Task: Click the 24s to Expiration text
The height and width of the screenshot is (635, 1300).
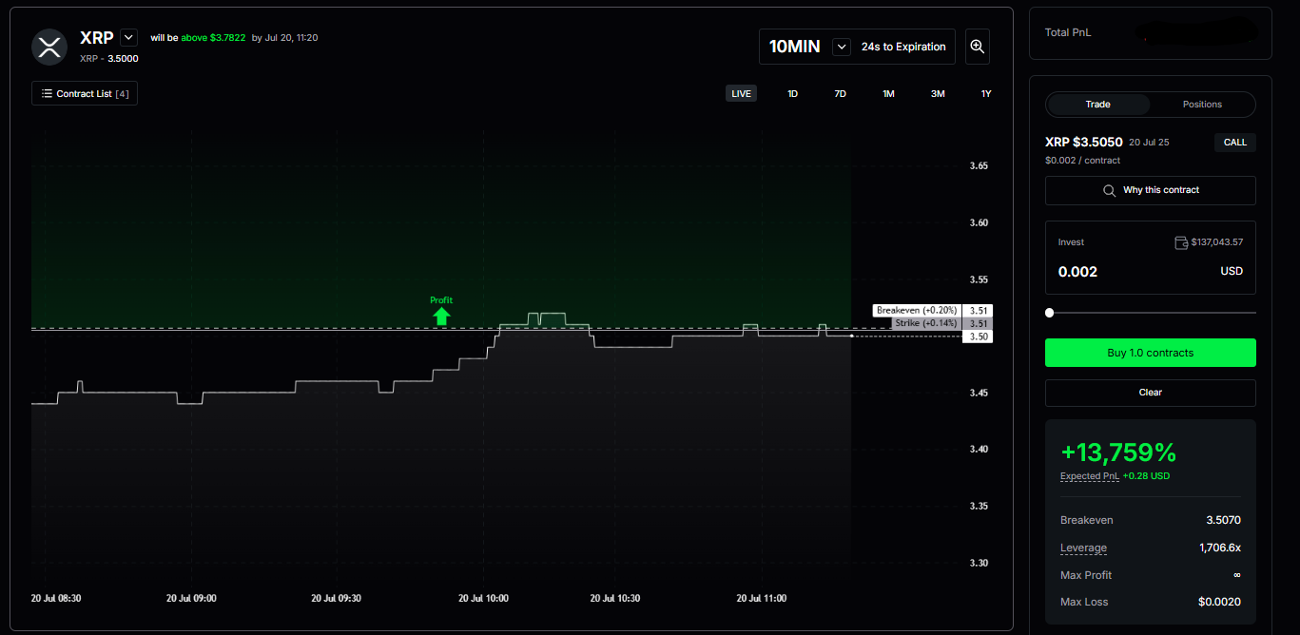Action: click(902, 47)
